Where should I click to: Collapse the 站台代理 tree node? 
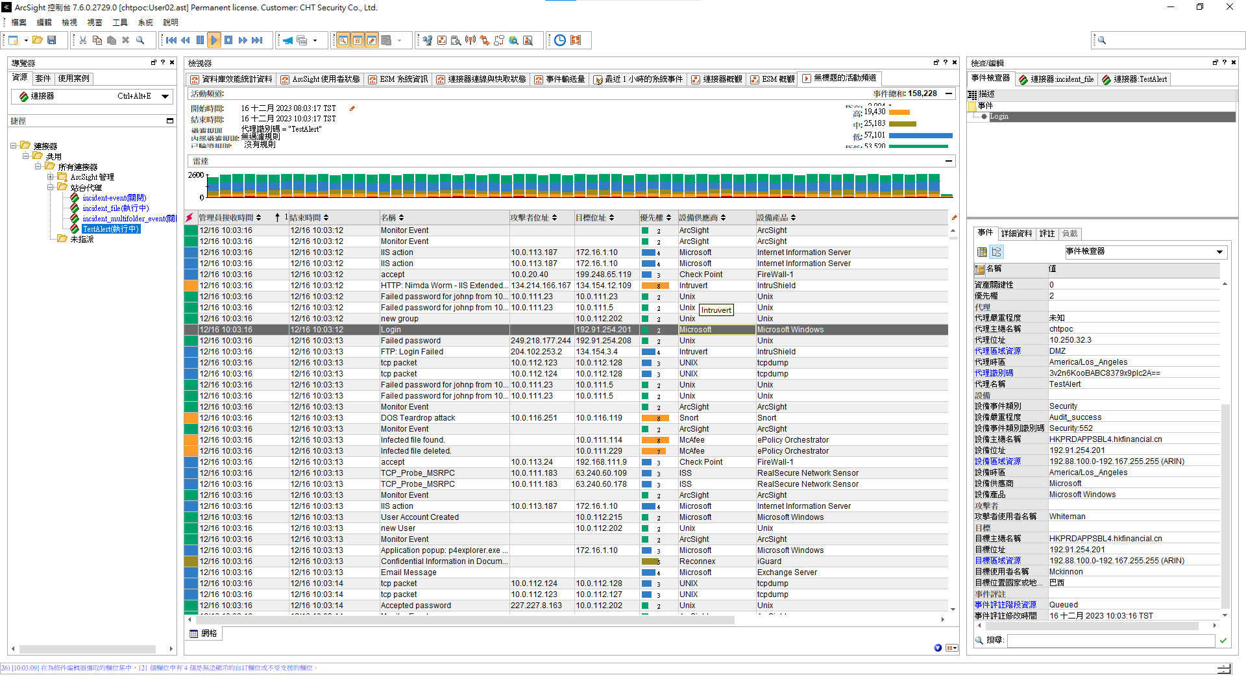[51, 188]
